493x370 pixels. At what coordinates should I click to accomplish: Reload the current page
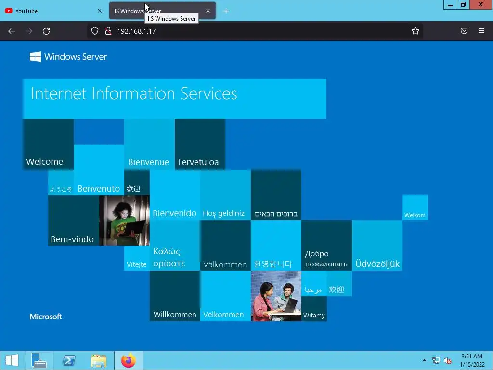[46, 31]
